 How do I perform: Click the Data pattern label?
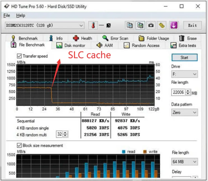[x=182, y=104]
